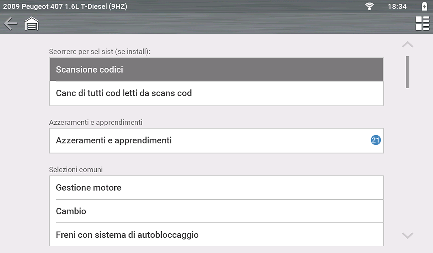Tap the battery charging icon
The height and width of the screenshot is (253, 433).
coord(424,6)
